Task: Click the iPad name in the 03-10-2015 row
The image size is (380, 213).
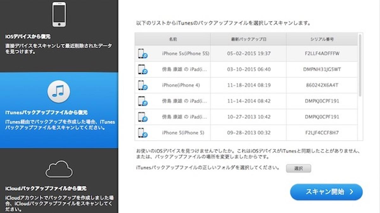Action: coord(184,69)
